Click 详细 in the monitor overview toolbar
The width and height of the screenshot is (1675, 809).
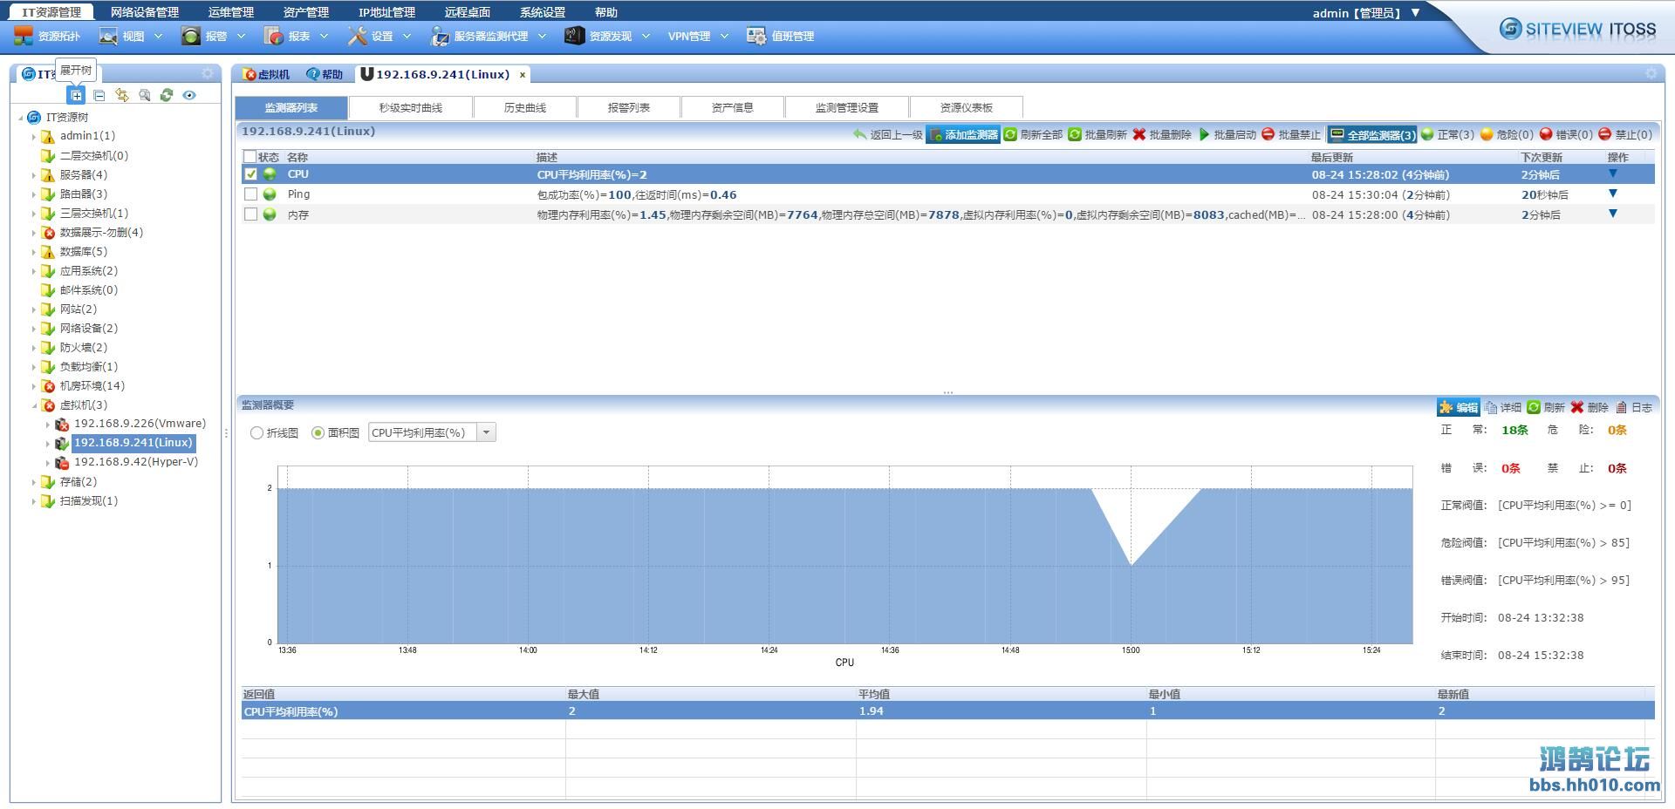pos(1503,407)
